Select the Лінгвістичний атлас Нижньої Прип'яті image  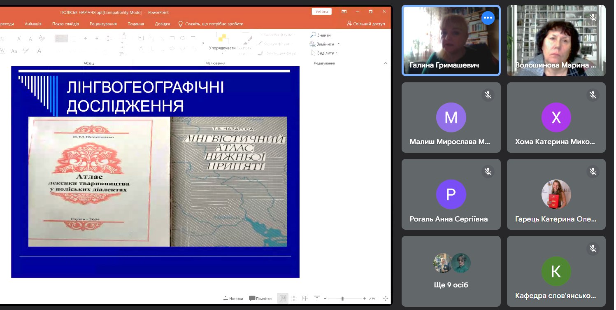point(229,182)
